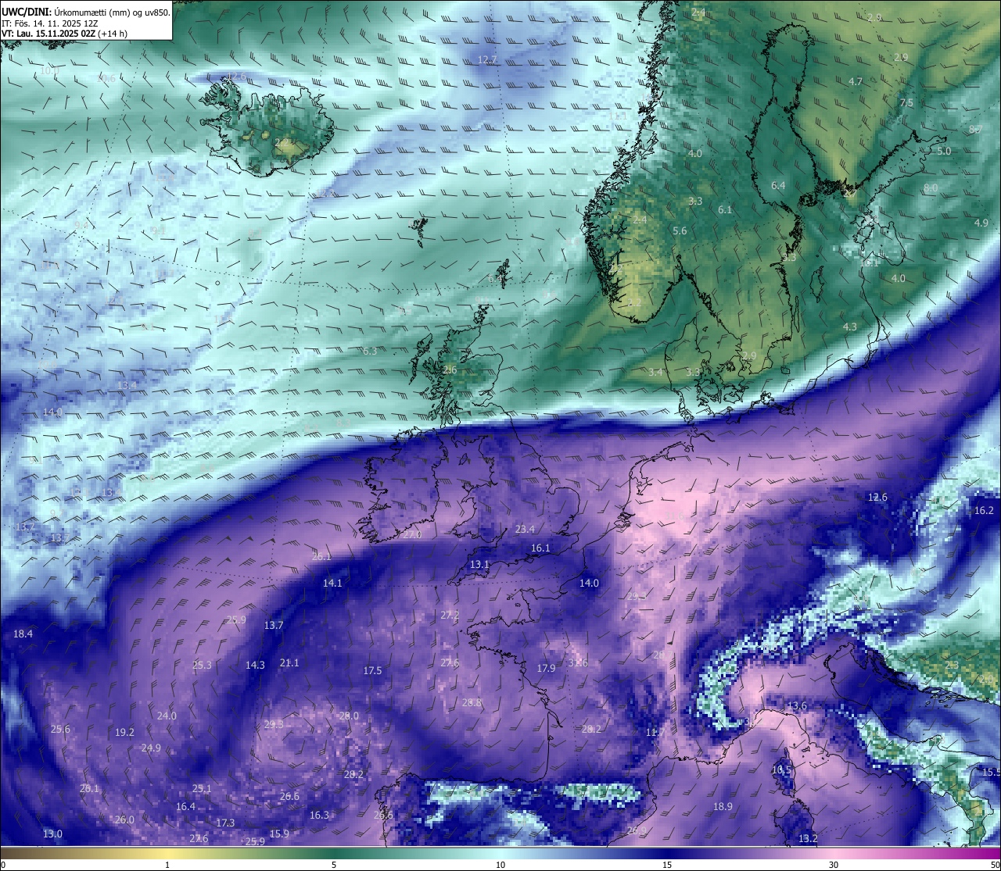Click the 17.9 value over France
This screenshot has width=1001, height=871.
(x=546, y=668)
